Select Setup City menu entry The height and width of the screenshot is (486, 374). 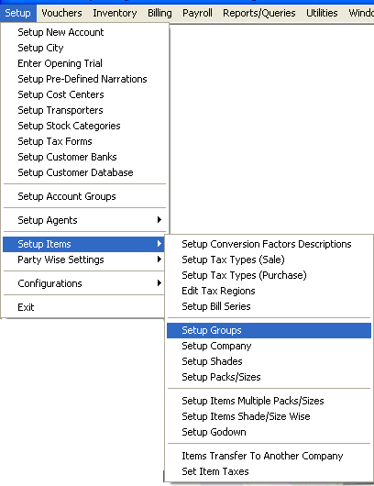click(84, 48)
